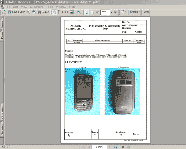Click the 51% zoom percentage field

click(105, 12)
